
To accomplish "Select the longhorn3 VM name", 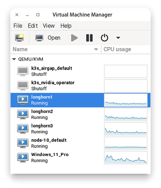I will tap(42, 126).
